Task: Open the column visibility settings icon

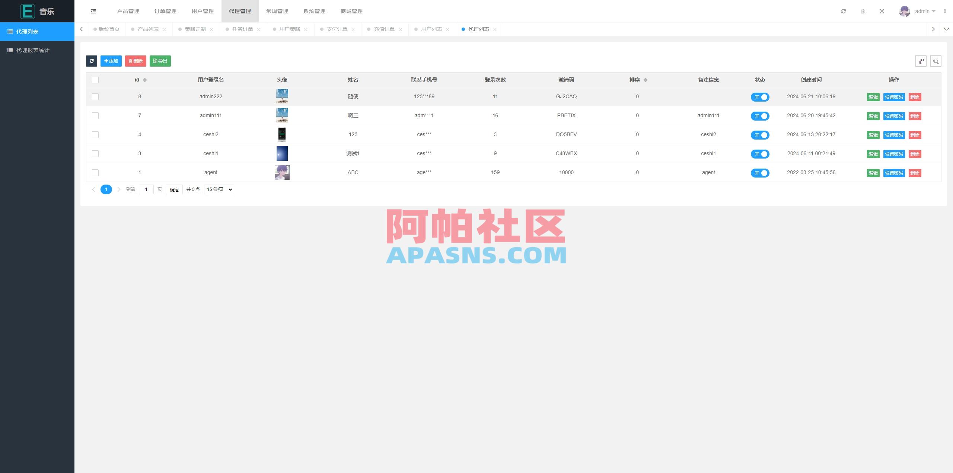Action: 921,61
